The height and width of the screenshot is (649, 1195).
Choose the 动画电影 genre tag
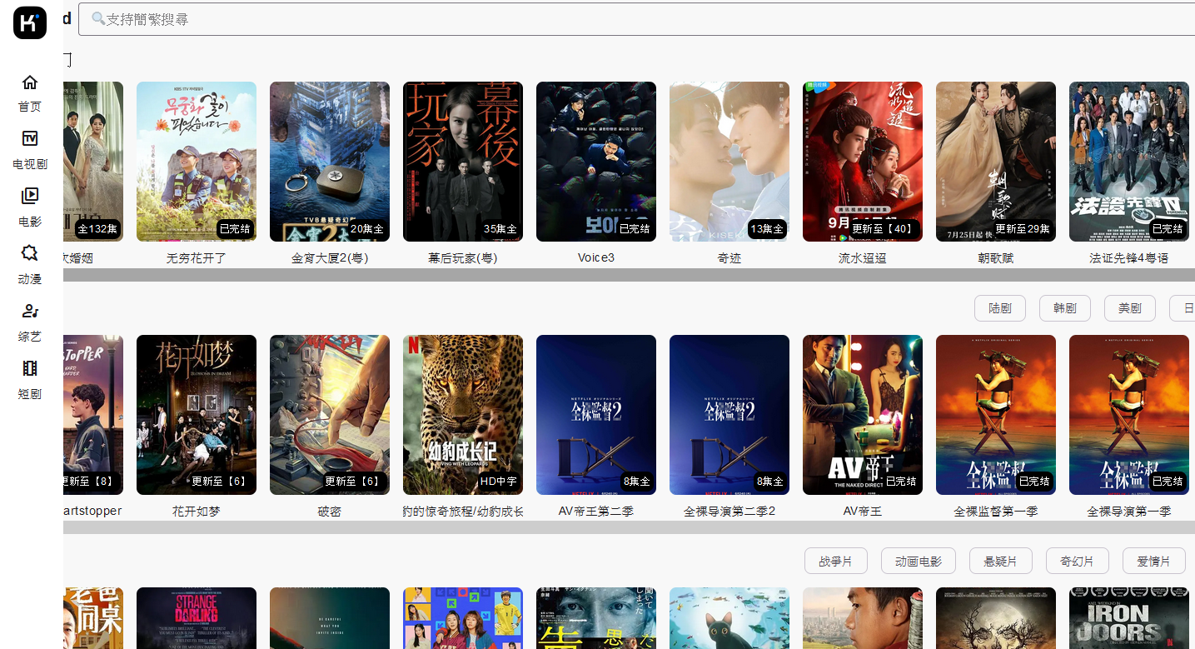(918, 562)
